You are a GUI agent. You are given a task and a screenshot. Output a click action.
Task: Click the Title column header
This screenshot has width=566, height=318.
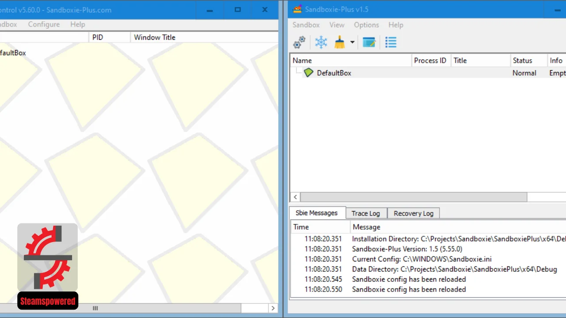481,61
